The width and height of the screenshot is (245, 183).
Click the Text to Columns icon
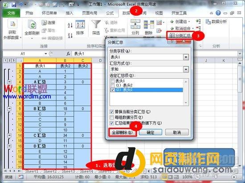point(135,24)
